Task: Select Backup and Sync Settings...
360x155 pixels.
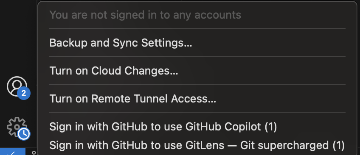Action: coord(197,43)
